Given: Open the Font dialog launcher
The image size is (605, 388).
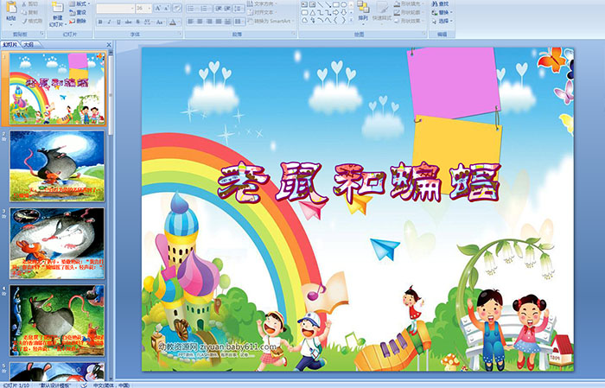Looking at the screenshot, I should [180, 34].
